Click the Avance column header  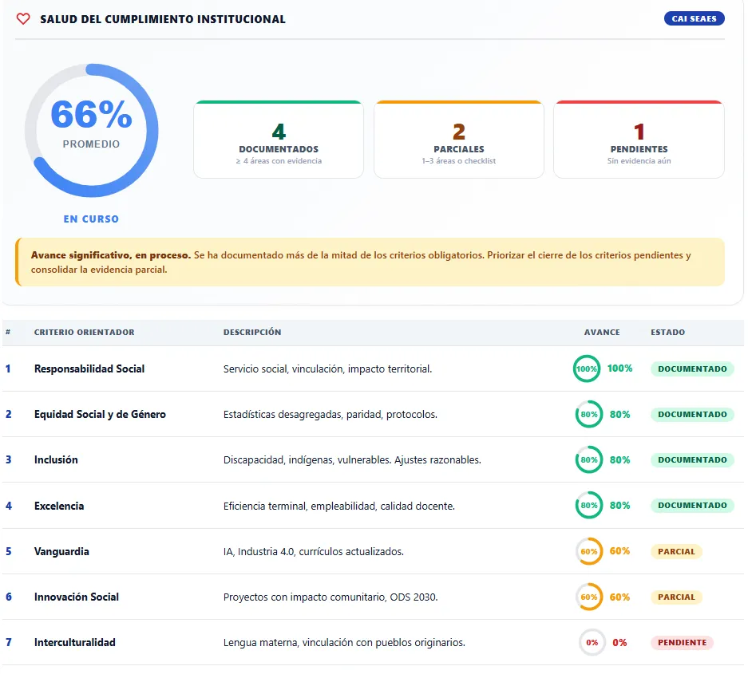tap(602, 333)
